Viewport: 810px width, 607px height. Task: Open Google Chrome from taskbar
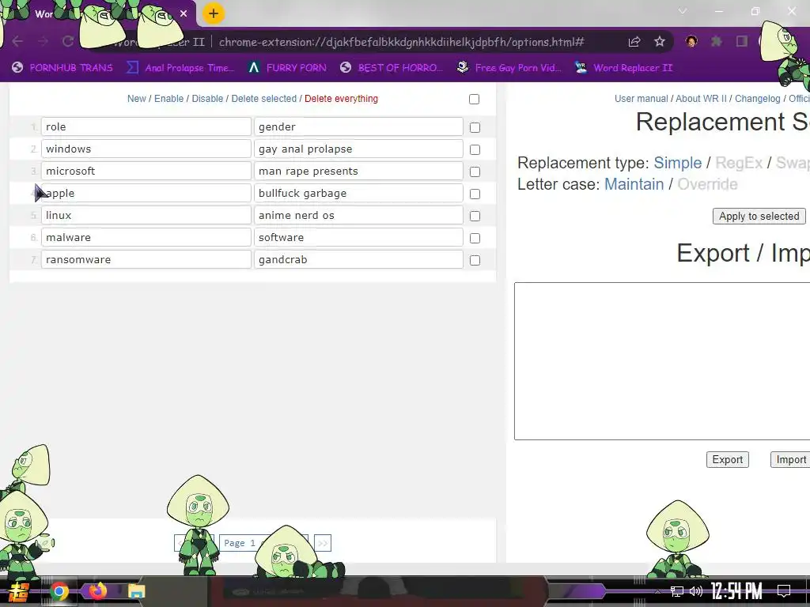click(x=59, y=591)
